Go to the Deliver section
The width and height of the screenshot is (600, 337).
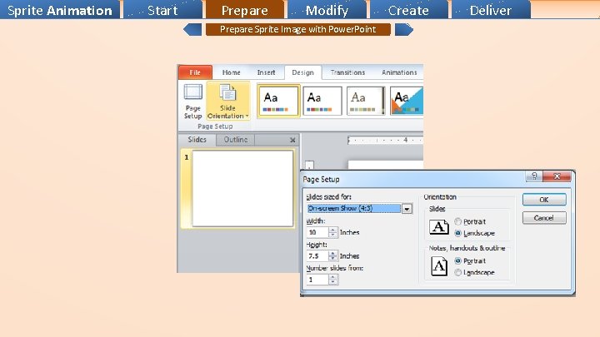tap(491, 9)
